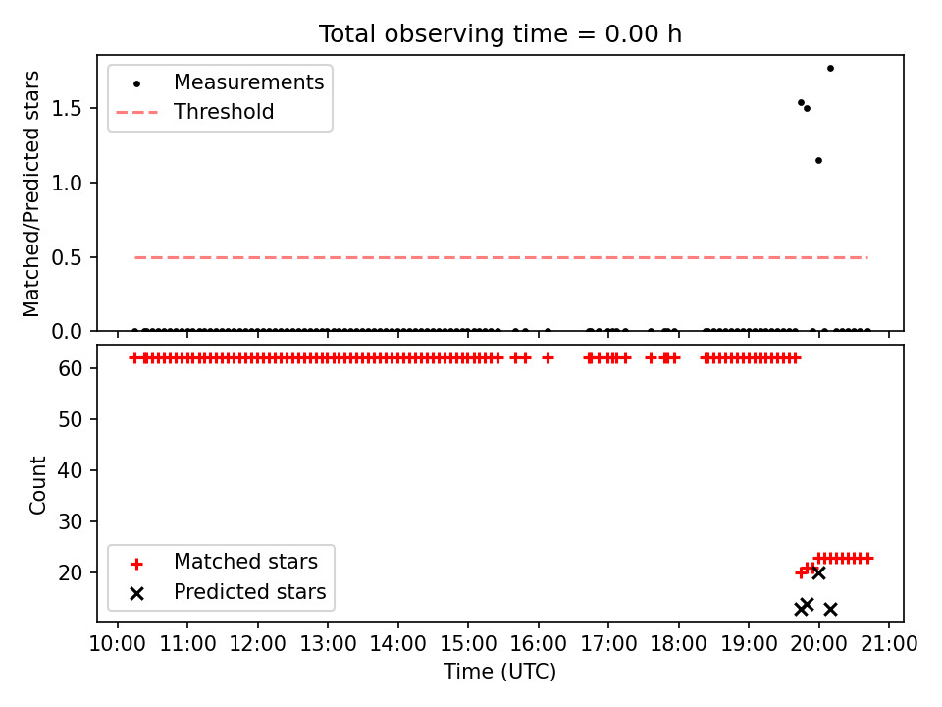Click the black cross icon in the legend
Viewport: 942px width, 707px height.
click(137, 594)
